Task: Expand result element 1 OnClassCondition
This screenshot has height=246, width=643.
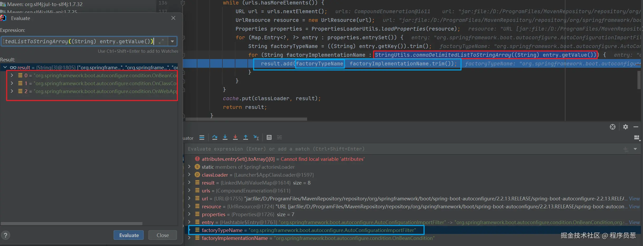Action: 12,83
